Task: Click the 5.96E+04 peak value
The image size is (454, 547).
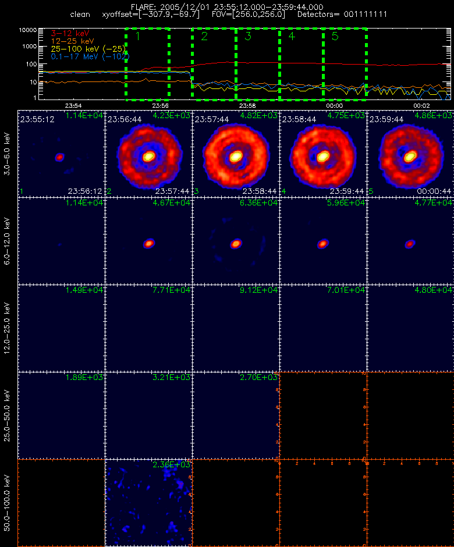Action: click(346, 203)
